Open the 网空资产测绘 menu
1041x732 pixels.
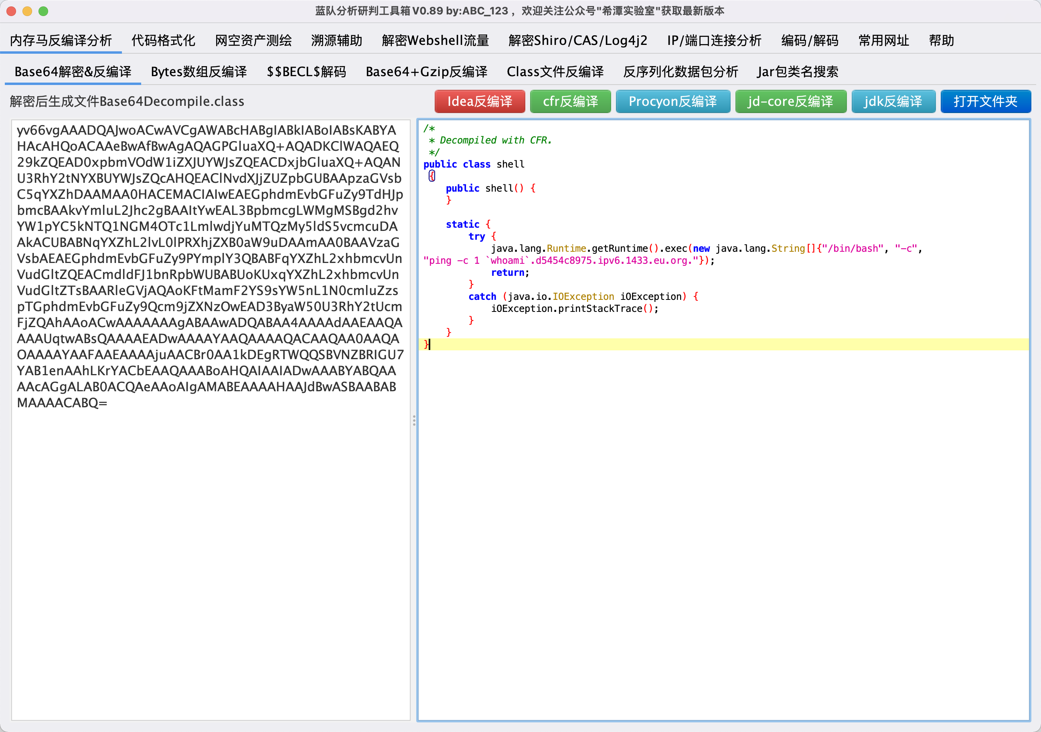pyautogui.click(x=253, y=40)
